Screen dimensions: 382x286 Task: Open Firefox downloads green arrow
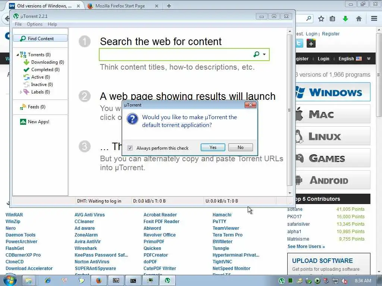coord(345,19)
